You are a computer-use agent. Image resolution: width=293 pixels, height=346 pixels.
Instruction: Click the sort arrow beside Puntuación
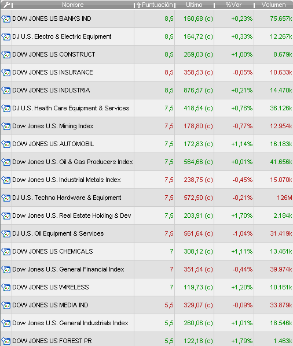(x=138, y=5)
